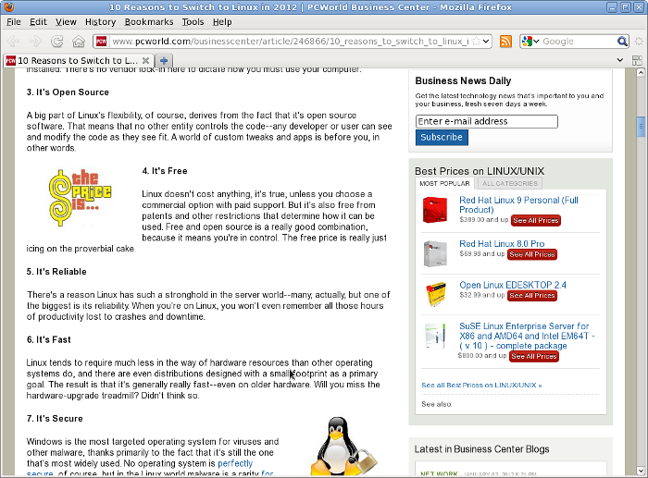See All Prices for Open Linux EDESKTOP
Screen dimensions: 648x478
[x=532, y=296]
